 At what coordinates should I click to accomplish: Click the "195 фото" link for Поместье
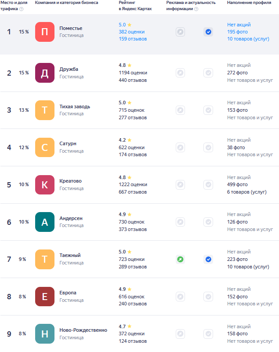[x=237, y=32]
